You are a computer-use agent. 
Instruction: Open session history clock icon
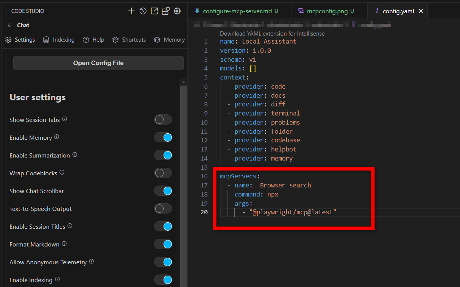(x=143, y=11)
